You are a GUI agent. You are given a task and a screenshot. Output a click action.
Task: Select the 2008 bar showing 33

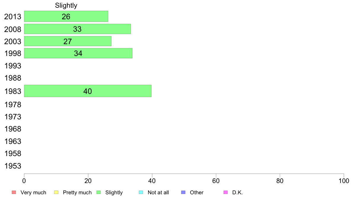point(77,29)
